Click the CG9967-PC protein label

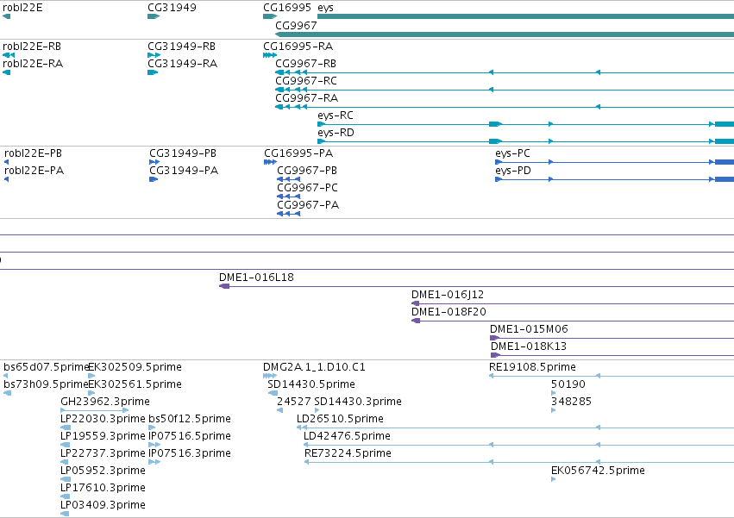pos(308,188)
